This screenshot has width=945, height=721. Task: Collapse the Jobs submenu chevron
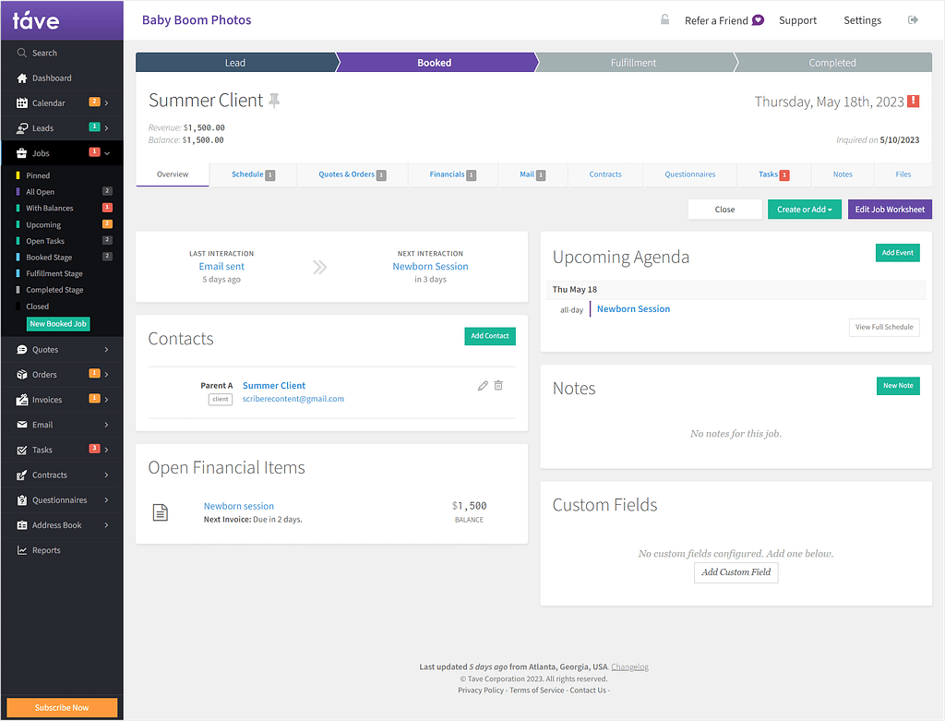(x=107, y=153)
